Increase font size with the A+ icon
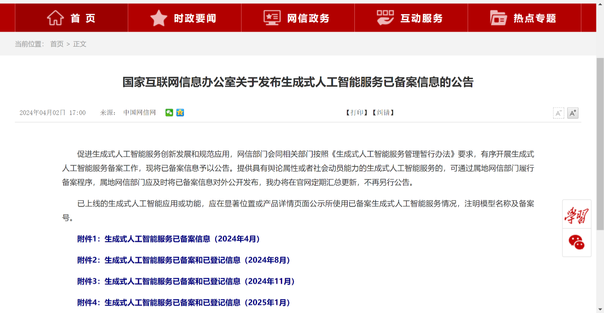Viewport: 604px width, 313px height. pyautogui.click(x=572, y=113)
